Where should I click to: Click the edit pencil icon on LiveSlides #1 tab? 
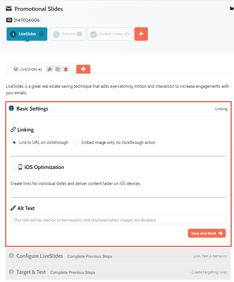point(50,69)
